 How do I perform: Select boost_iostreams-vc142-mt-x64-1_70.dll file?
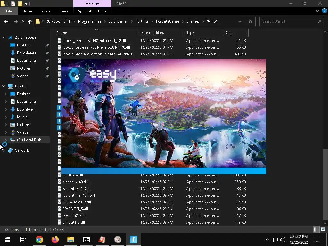click(x=97, y=47)
